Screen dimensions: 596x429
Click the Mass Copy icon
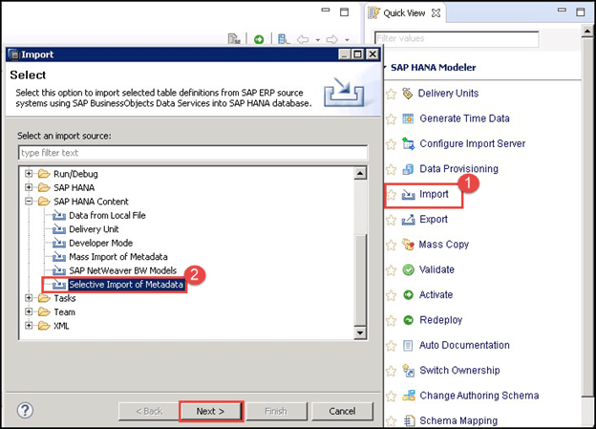pos(409,245)
